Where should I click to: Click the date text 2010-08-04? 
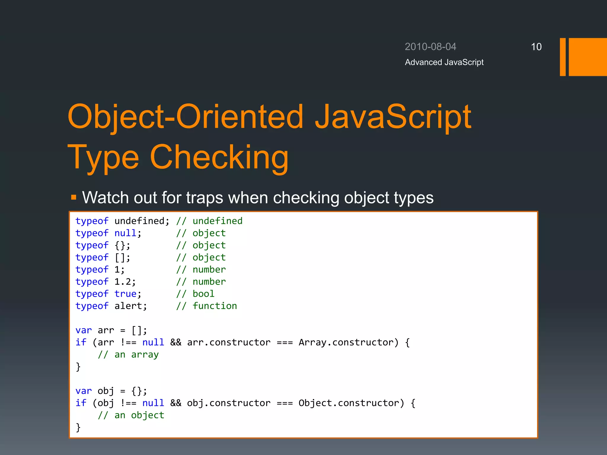[x=430, y=47]
